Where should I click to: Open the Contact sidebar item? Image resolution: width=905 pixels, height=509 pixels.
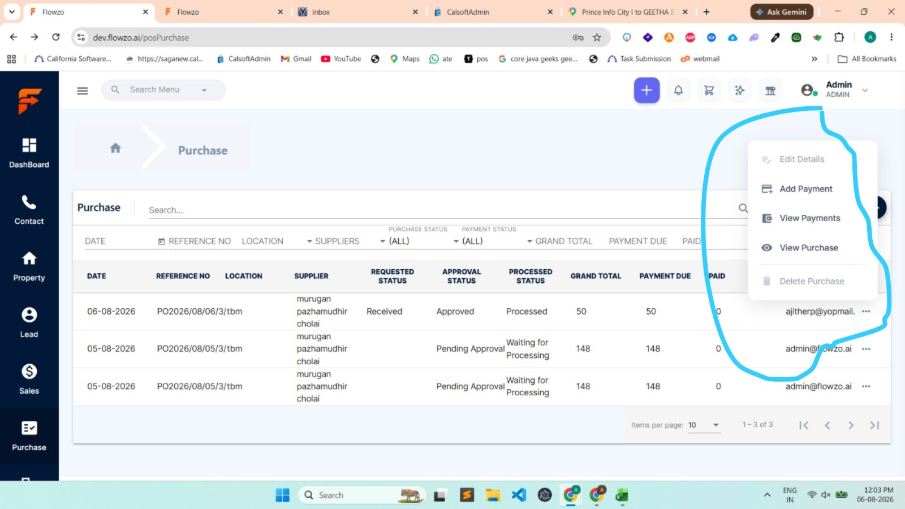point(29,210)
